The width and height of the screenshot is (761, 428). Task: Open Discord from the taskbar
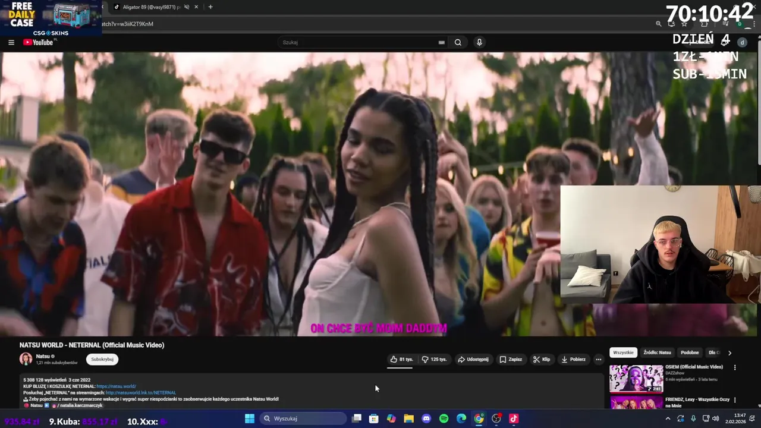(426, 418)
